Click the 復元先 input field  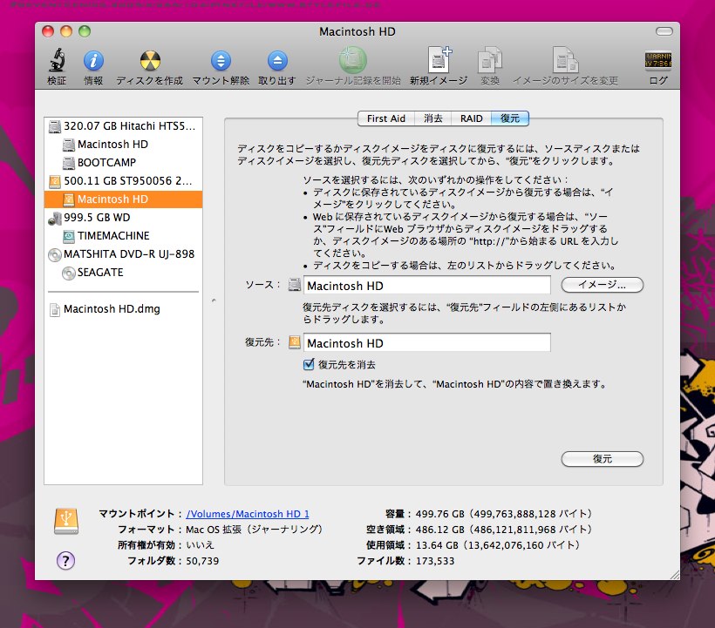coord(426,343)
